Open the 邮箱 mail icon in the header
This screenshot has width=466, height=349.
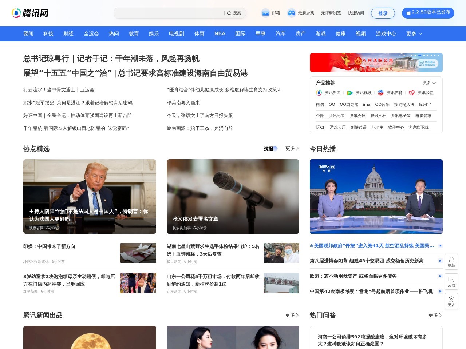click(265, 13)
